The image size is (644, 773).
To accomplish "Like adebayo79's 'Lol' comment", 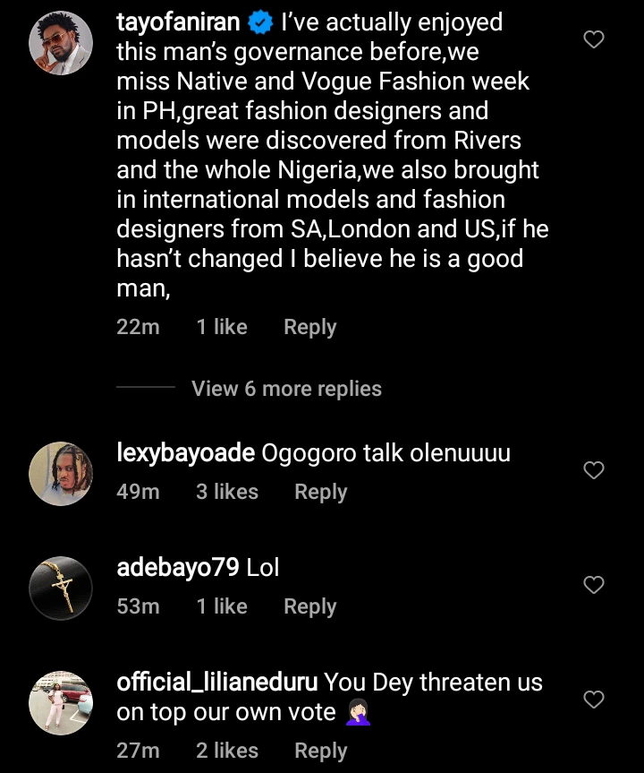I will [x=594, y=585].
